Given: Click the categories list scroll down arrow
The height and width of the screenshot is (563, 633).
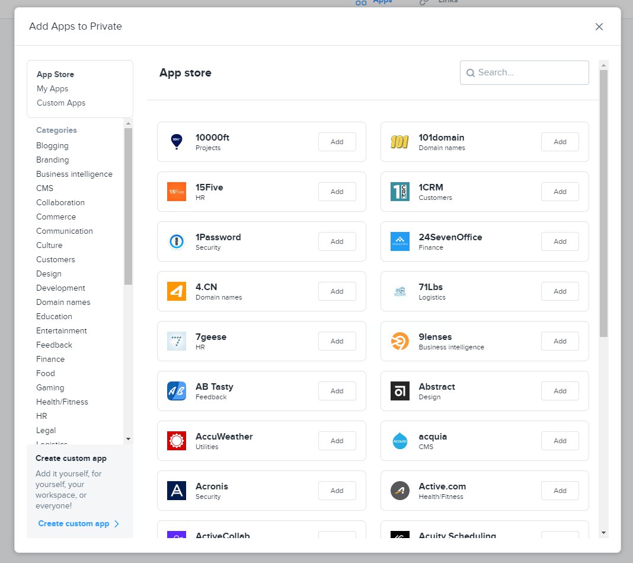Looking at the screenshot, I should point(128,438).
